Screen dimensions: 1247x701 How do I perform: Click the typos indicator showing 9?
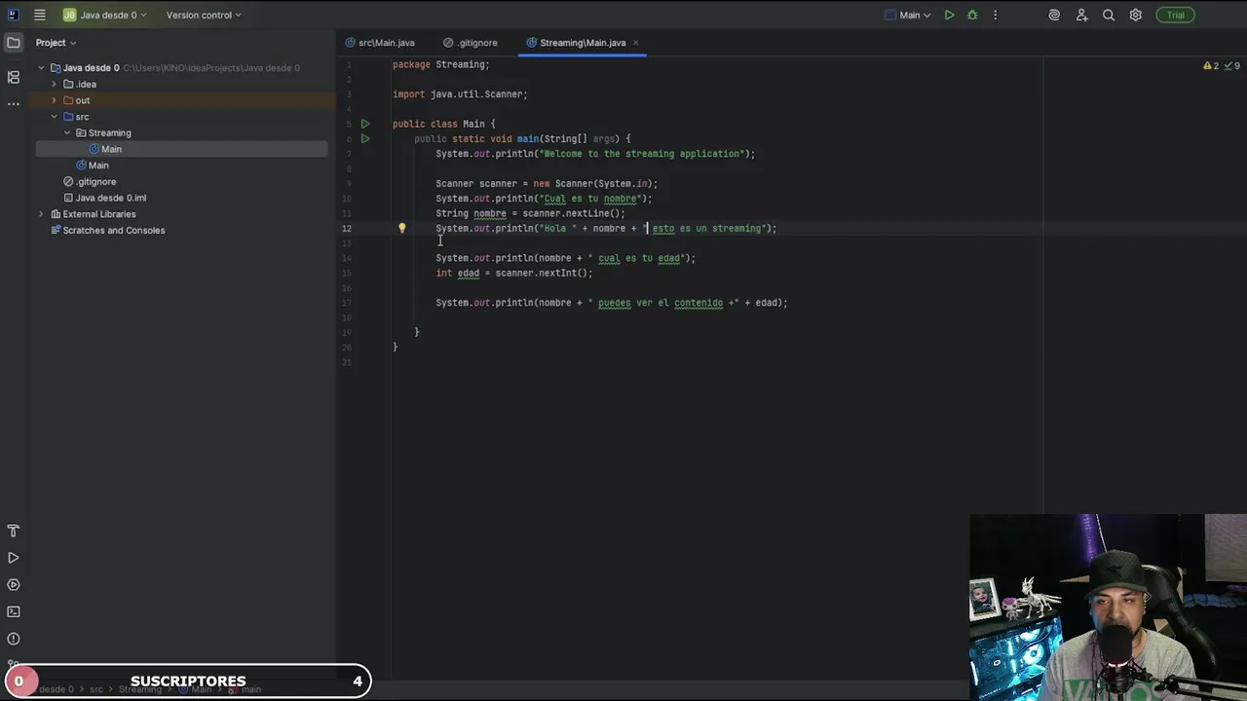(1231, 66)
